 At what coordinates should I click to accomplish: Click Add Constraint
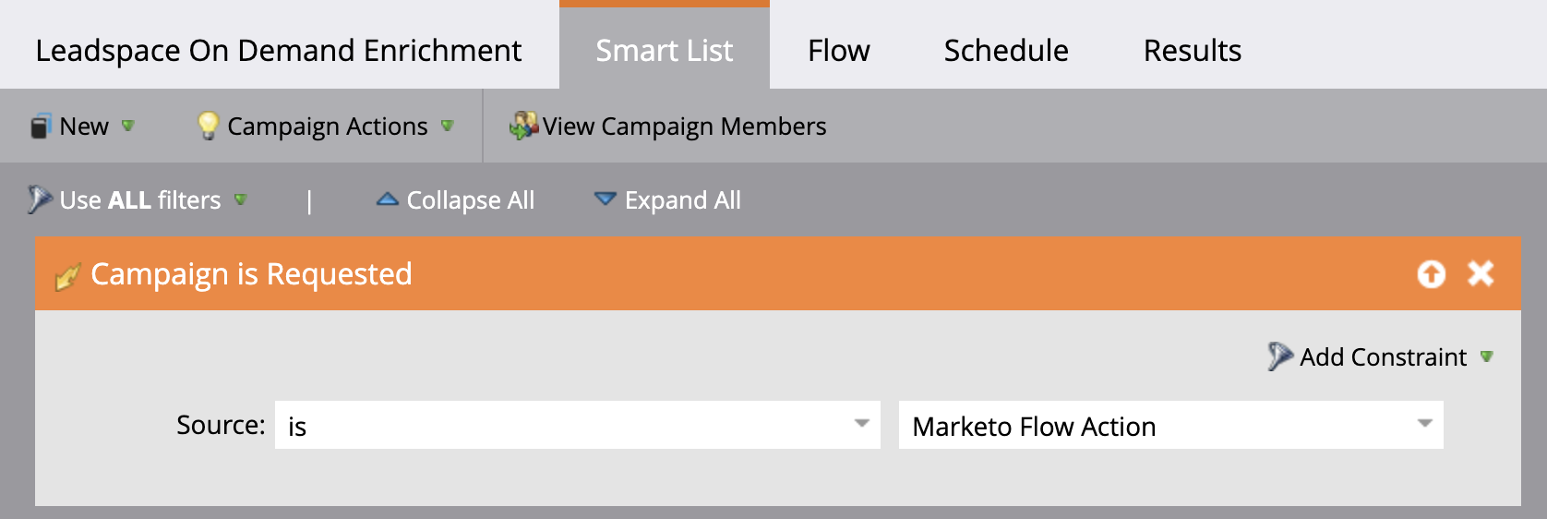pyautogui.click(x=1381, y=356)
